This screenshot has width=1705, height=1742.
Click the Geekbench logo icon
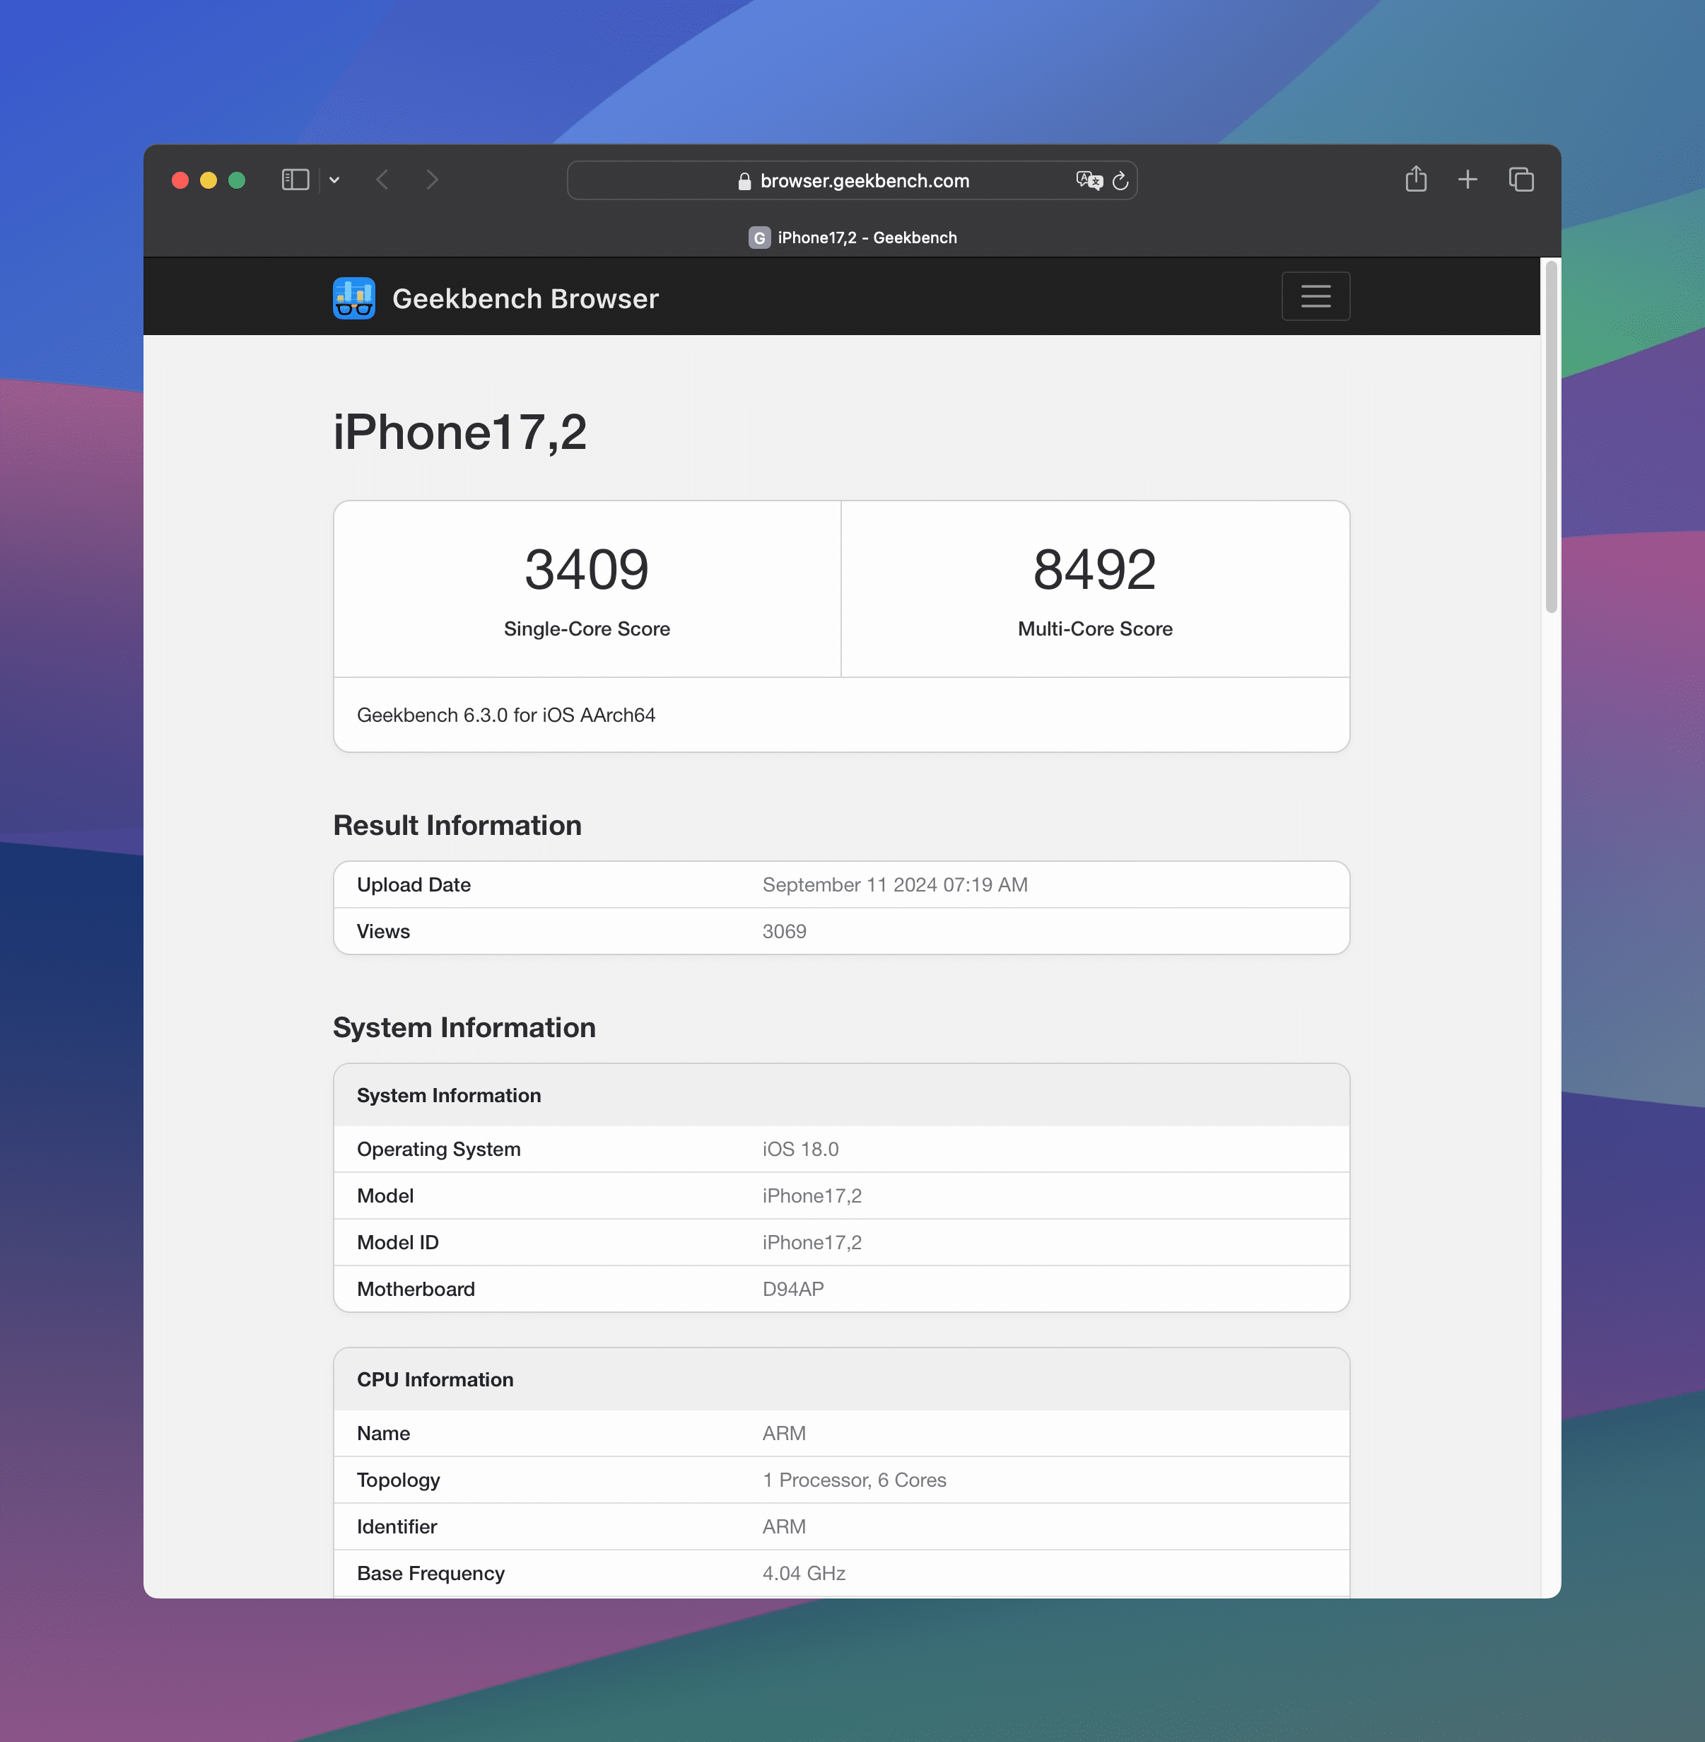(x=355, y=298)
